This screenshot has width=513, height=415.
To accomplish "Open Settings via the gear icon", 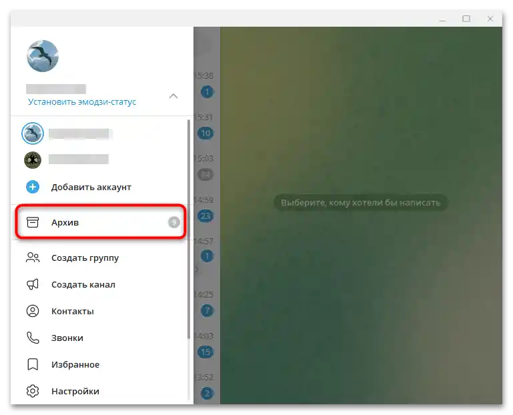I will [x=33, y=391].
